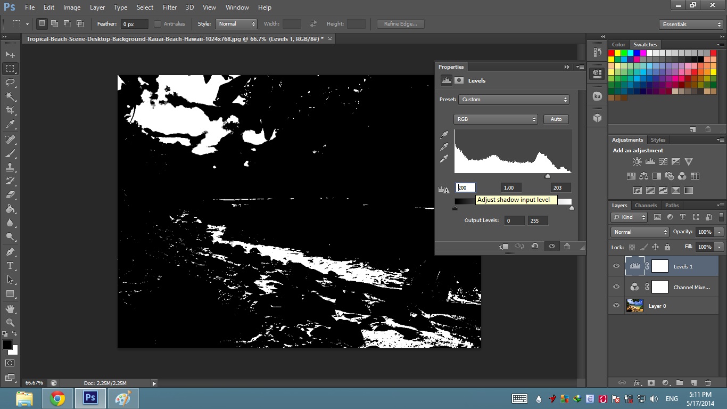The height and width of the screenshot is (409, 727).
Task: Add a Color Balance adjustment
Action: 643,176
